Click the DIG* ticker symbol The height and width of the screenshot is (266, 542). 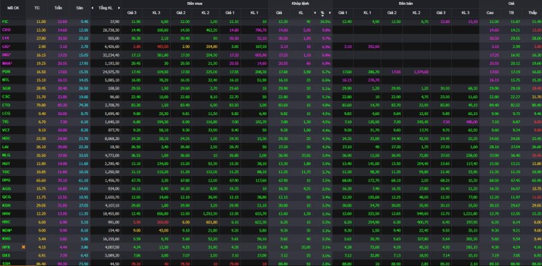[7, 55]
